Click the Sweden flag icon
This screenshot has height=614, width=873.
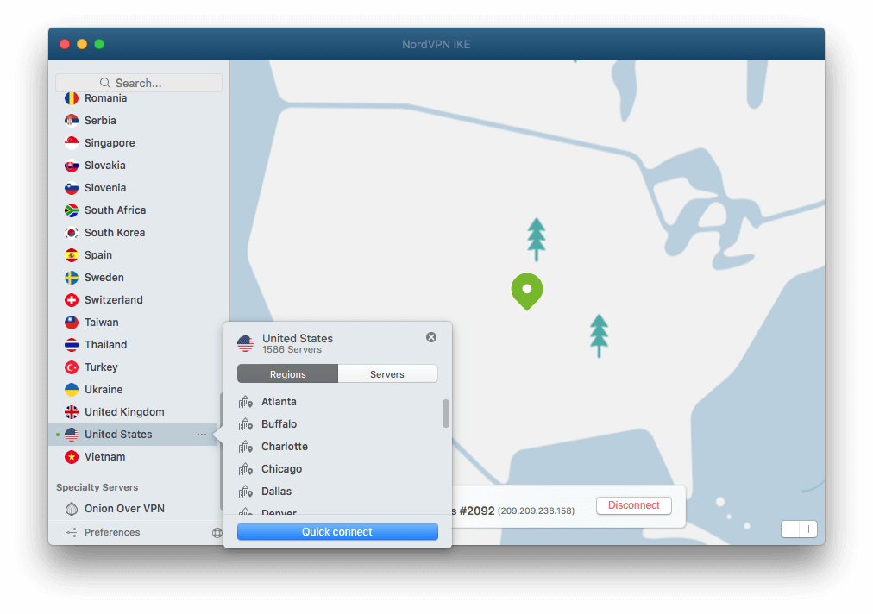tap(72, 278)
